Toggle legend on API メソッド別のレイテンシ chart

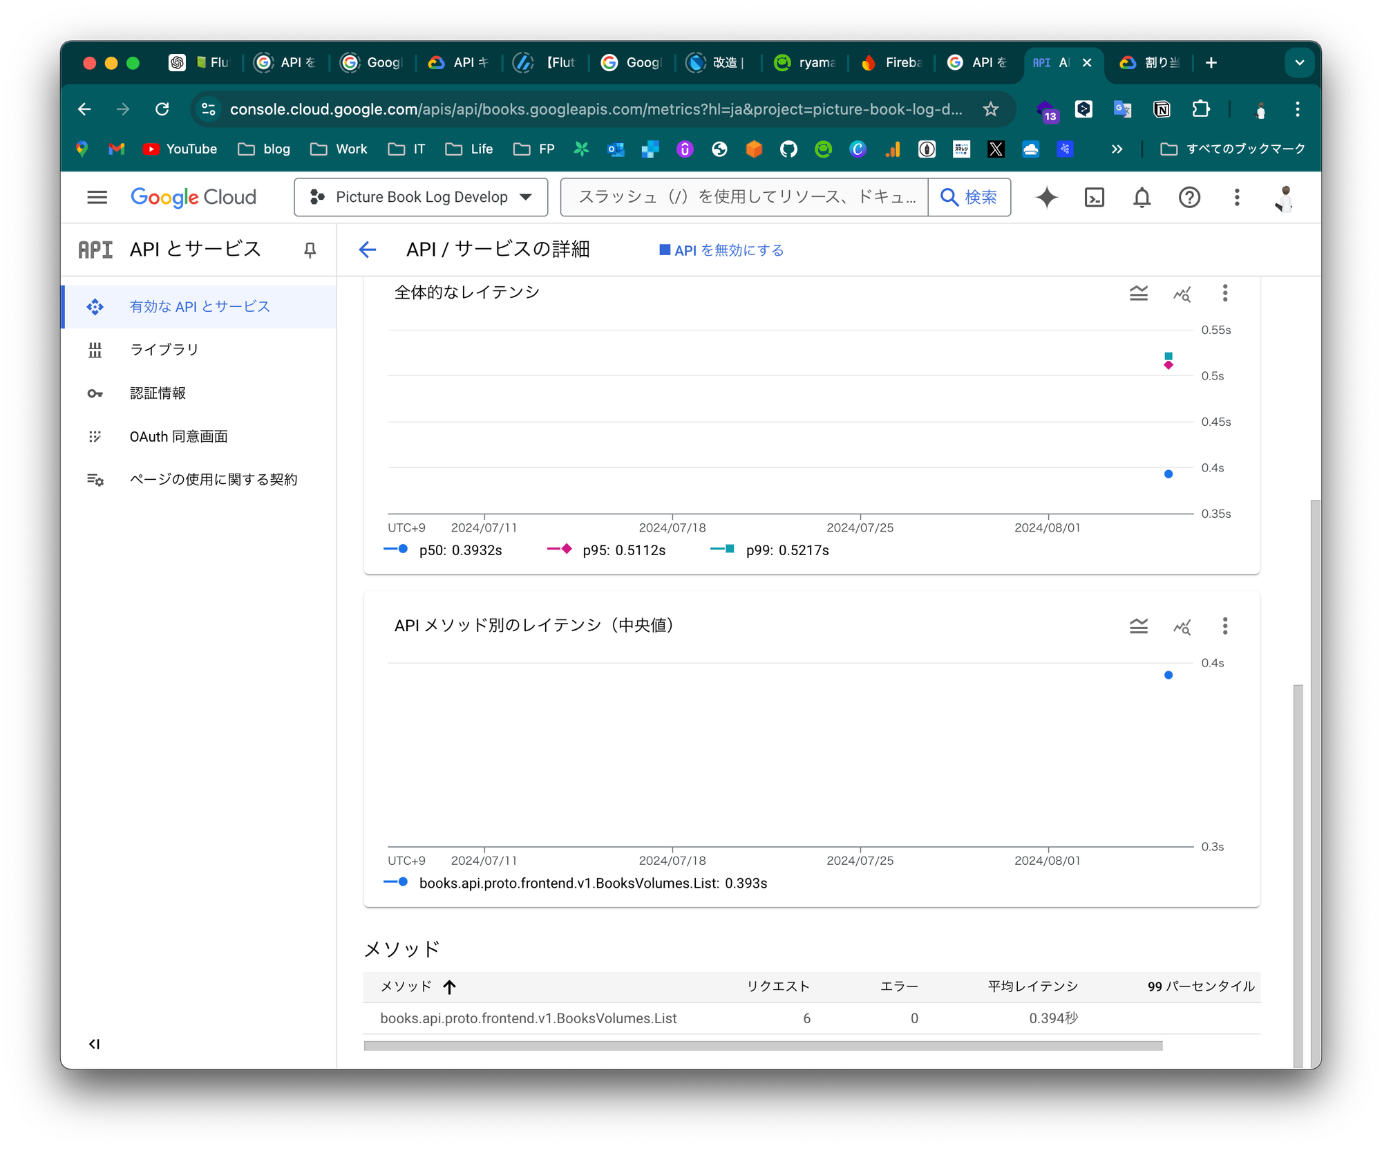[x=1139, y=626]
